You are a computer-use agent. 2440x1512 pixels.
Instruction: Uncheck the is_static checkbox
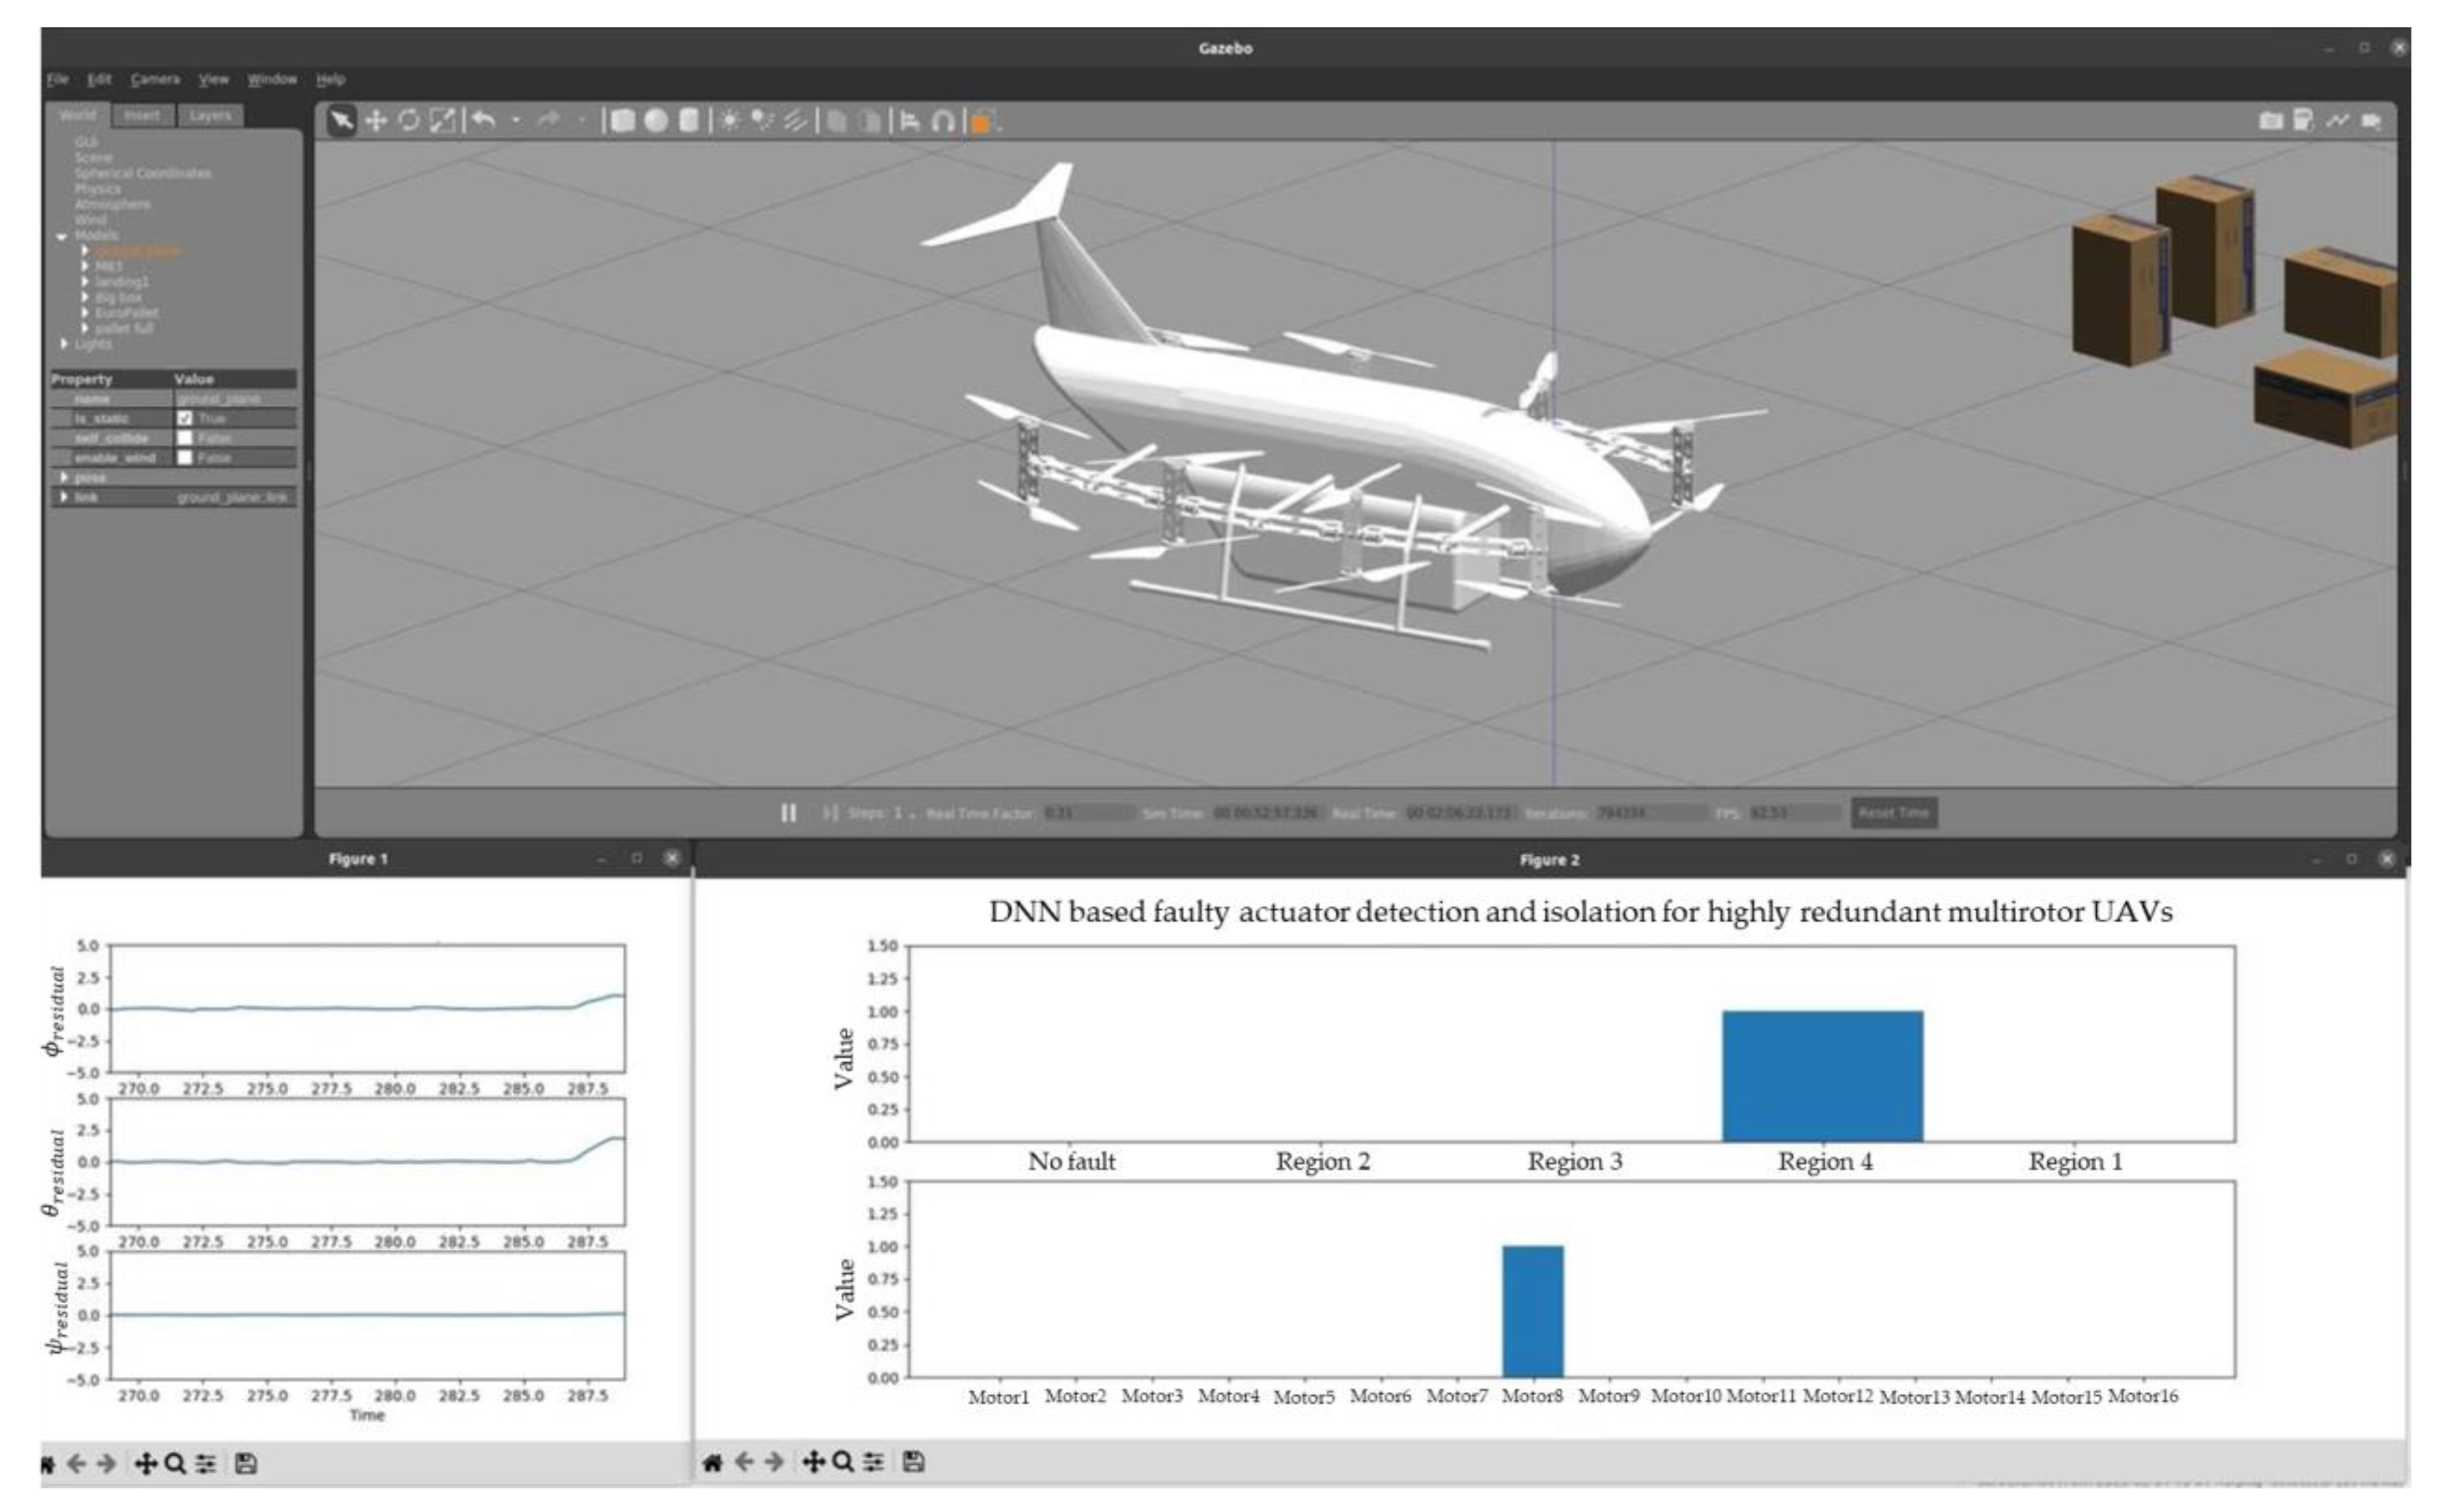pos(185,418)
